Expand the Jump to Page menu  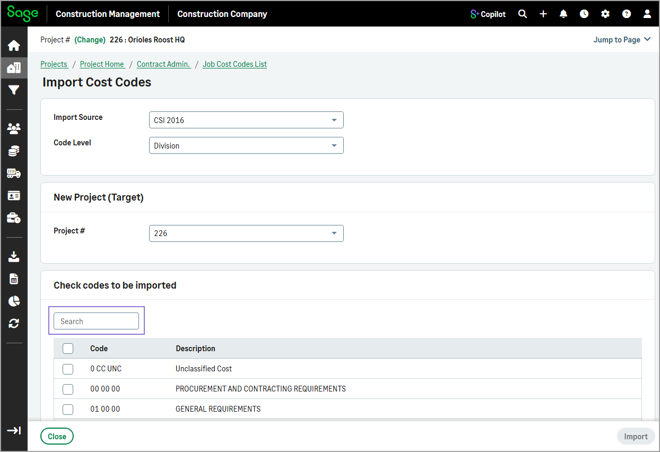[622, 40]
